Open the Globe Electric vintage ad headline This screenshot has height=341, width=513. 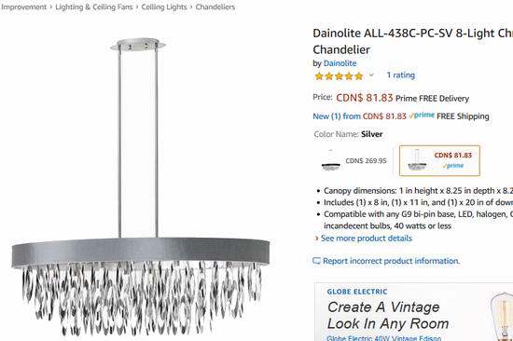point(388,315)
